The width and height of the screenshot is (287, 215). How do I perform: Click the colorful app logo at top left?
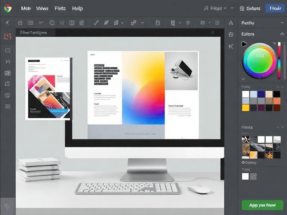tap(7, 8)
